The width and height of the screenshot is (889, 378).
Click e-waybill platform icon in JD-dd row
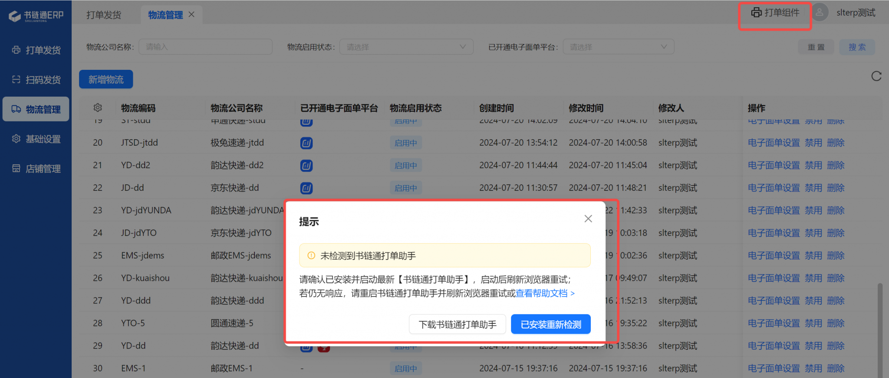click(306, 188)
